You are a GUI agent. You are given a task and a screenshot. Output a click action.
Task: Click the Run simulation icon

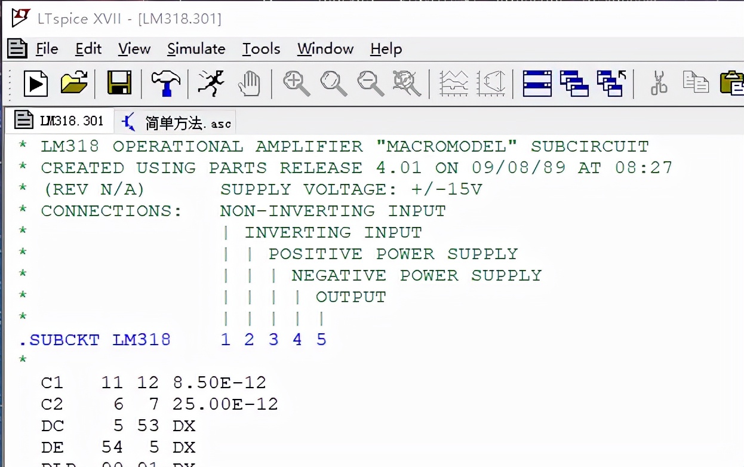tap(36, 83)
